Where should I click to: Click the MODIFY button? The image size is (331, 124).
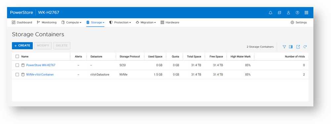click(x=43, y=46)
